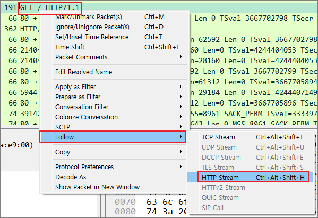This screenshot has height=218, width=318.
Task: Click SIP Call entry
Action: point(251,208)
